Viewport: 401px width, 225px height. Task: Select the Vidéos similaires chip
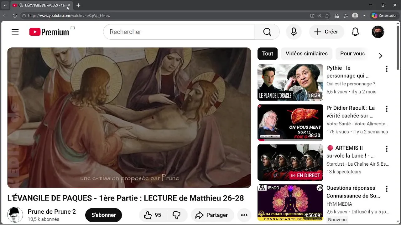(307, 54)
